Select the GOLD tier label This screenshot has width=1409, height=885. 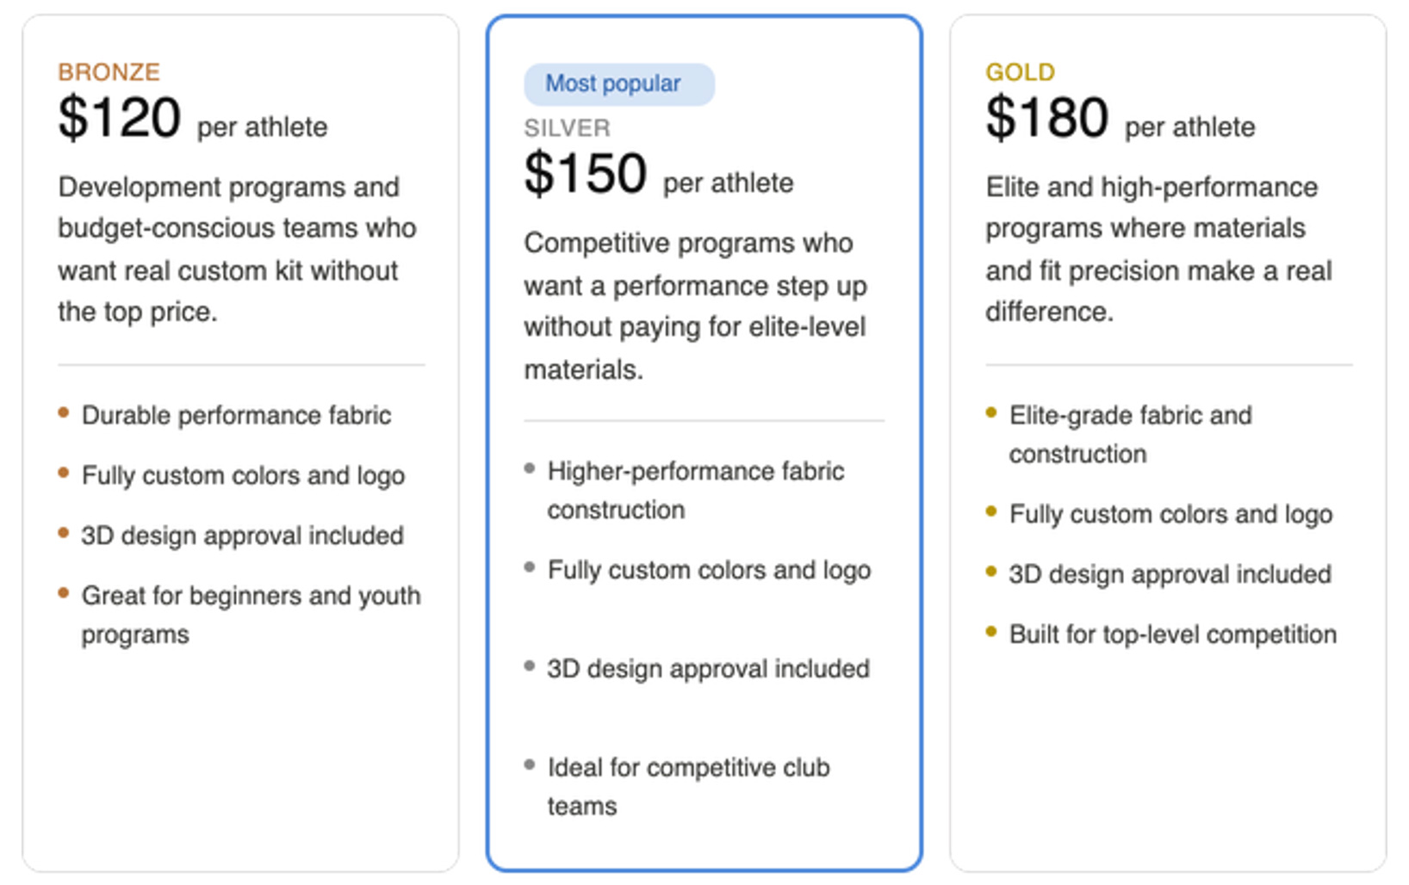tap(1021, 71)
